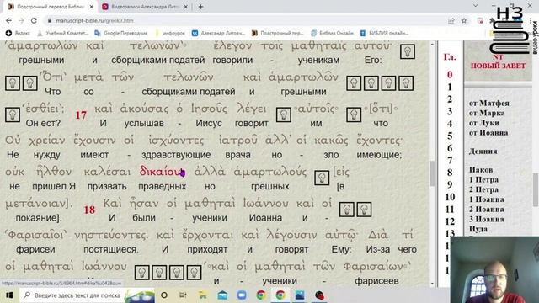Open the 2 Петра book link
Viewport: 539px width, 303px height.
click(483, 189)
